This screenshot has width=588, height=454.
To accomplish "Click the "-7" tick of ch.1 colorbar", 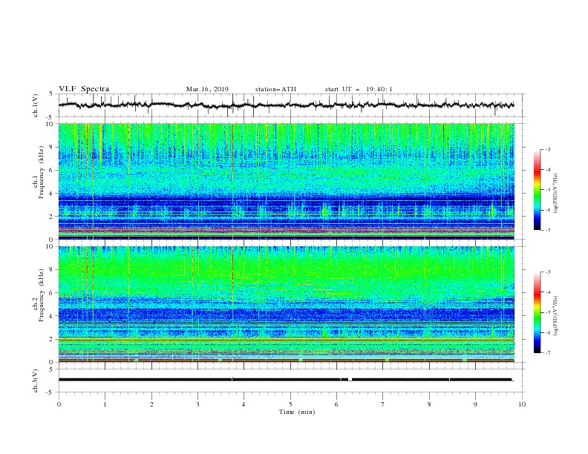I will (x=547, y=230).
